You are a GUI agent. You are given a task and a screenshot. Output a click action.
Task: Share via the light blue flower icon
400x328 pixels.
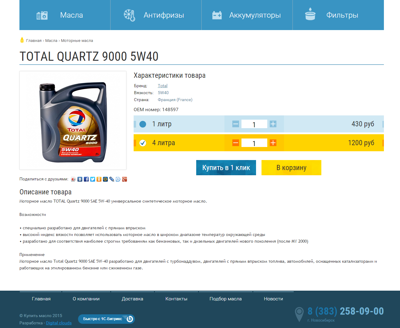click(118, 179)
